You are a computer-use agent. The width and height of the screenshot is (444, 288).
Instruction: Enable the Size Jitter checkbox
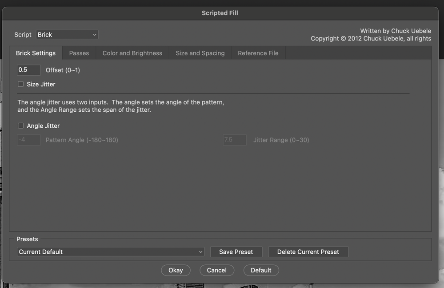coord(20,84)
